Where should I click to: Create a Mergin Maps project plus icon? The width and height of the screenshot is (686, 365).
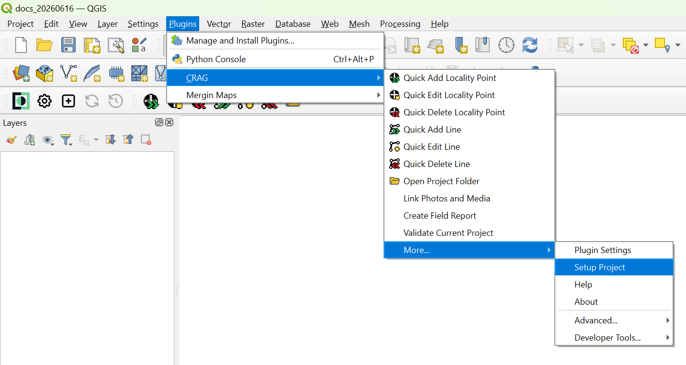[68, 101]
